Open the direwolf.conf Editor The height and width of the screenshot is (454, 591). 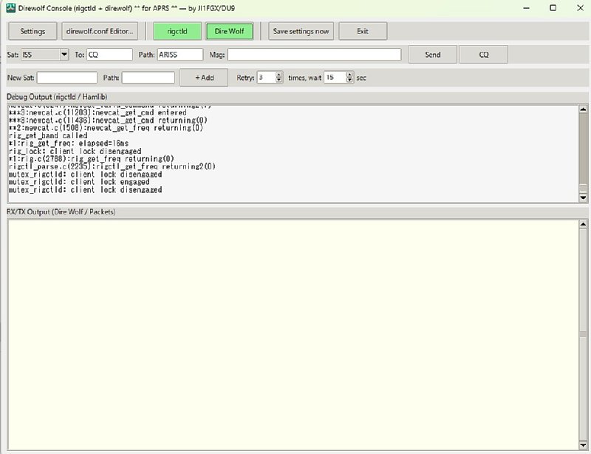click(100, 32)
